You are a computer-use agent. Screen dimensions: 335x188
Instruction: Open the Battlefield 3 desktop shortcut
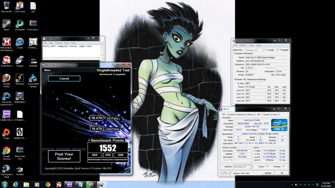coord(20,98)
